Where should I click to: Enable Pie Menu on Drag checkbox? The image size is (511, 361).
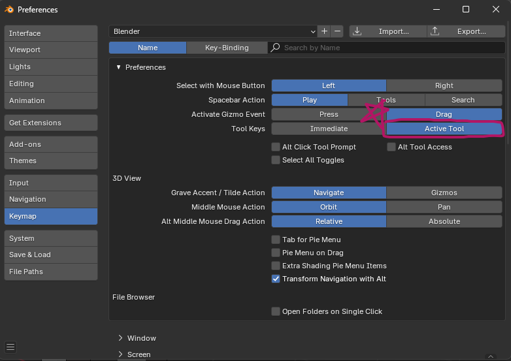coord(276,253)
